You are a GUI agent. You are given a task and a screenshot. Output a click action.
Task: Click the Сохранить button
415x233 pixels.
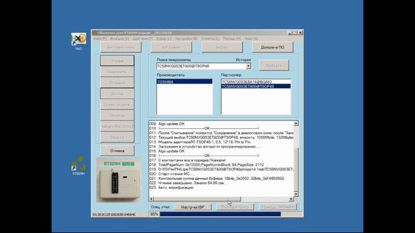(x=117, y=72)
